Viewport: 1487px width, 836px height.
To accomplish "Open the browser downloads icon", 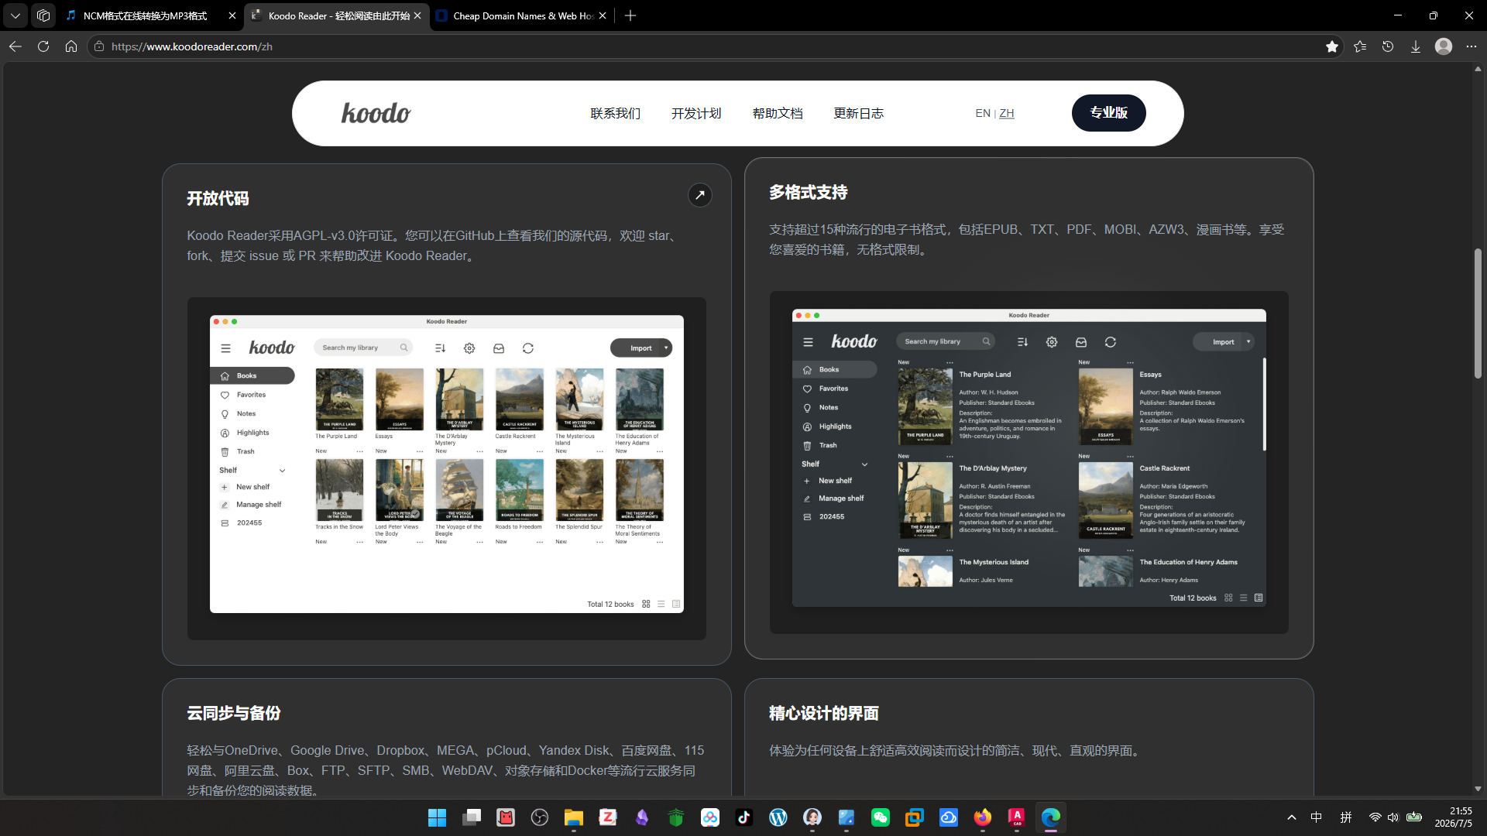I will coord(1416,46).
